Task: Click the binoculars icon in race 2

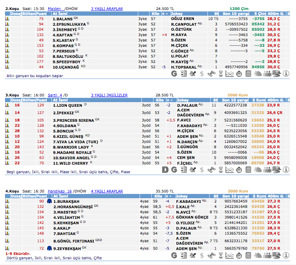Action: pos(211,74)
